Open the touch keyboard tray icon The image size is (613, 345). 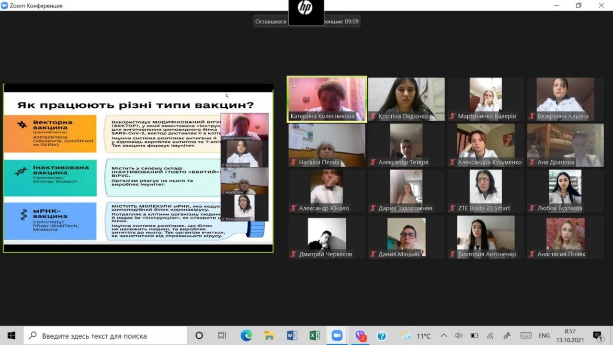tap(525, 335)
